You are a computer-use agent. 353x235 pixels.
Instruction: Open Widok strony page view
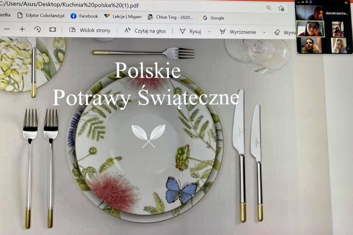click(x=90, y=30)
